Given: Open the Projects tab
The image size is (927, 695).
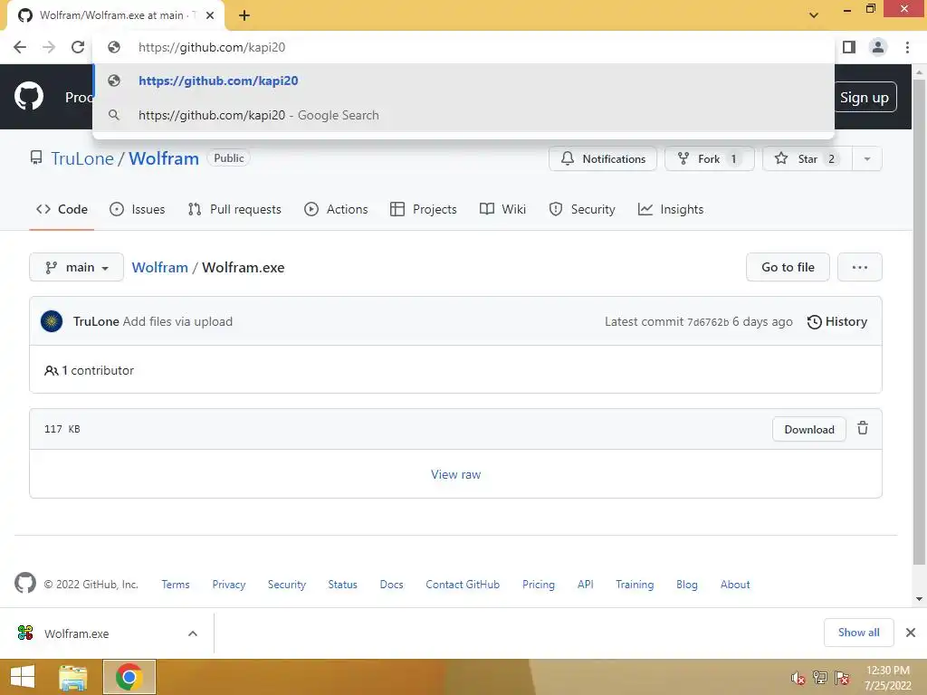Looking at the screenshot, I should (424, 209).
